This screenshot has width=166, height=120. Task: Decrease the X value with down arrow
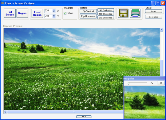click(54, 12)
